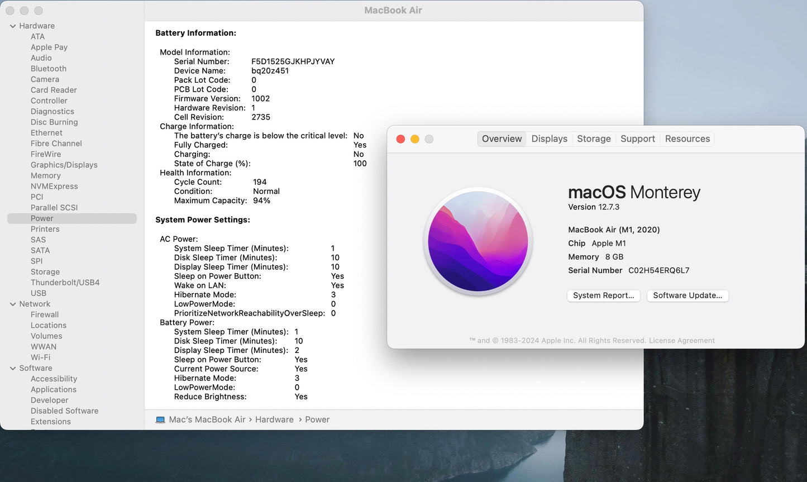
Task: Open the Displays tab
Action: click(550, 139)
